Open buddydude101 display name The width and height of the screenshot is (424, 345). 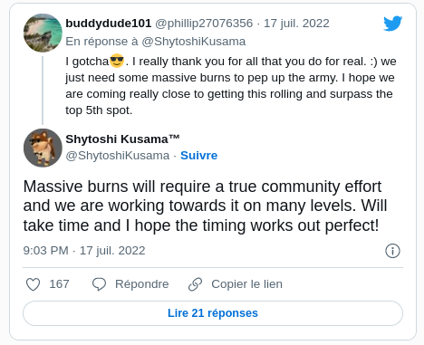pos(109,24)
